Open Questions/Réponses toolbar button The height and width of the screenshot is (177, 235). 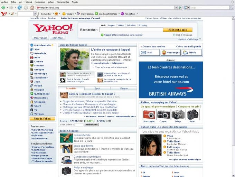pos(106,14)
